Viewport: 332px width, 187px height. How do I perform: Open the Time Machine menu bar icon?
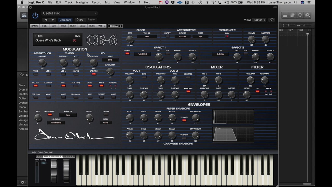(x=200, y=2)
